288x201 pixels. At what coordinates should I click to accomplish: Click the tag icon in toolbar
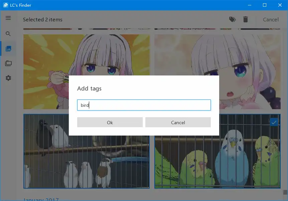(x=232, y=19)
